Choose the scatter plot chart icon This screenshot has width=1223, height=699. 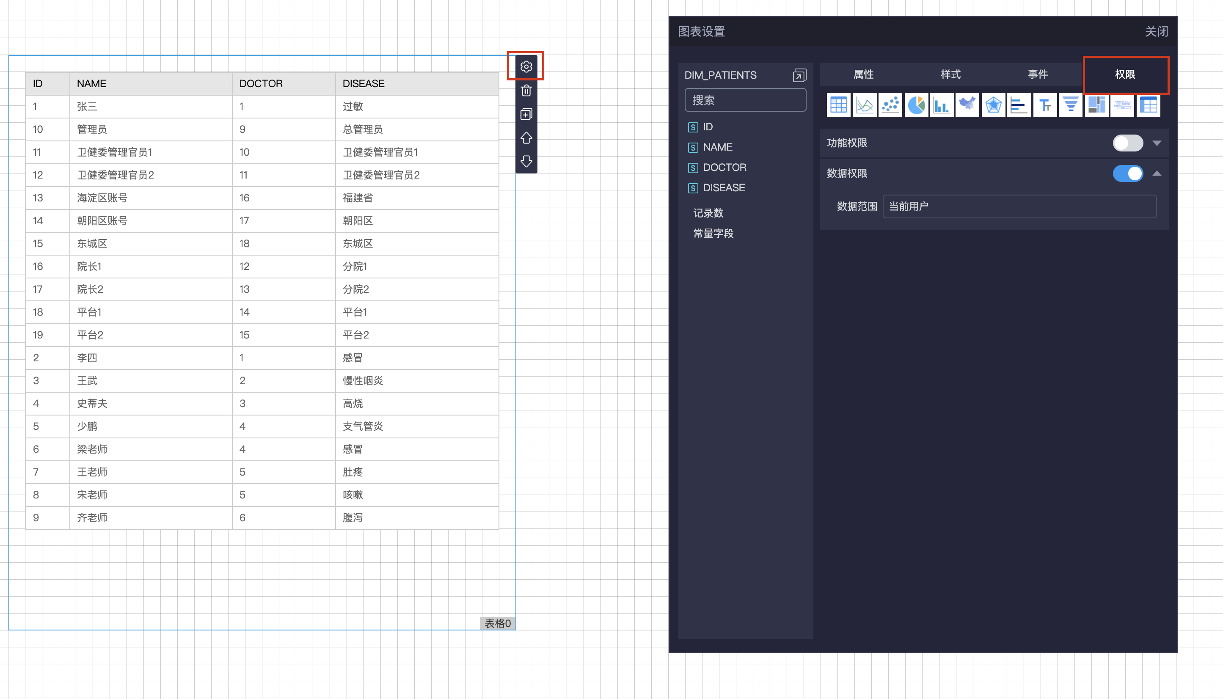[890, 105]
